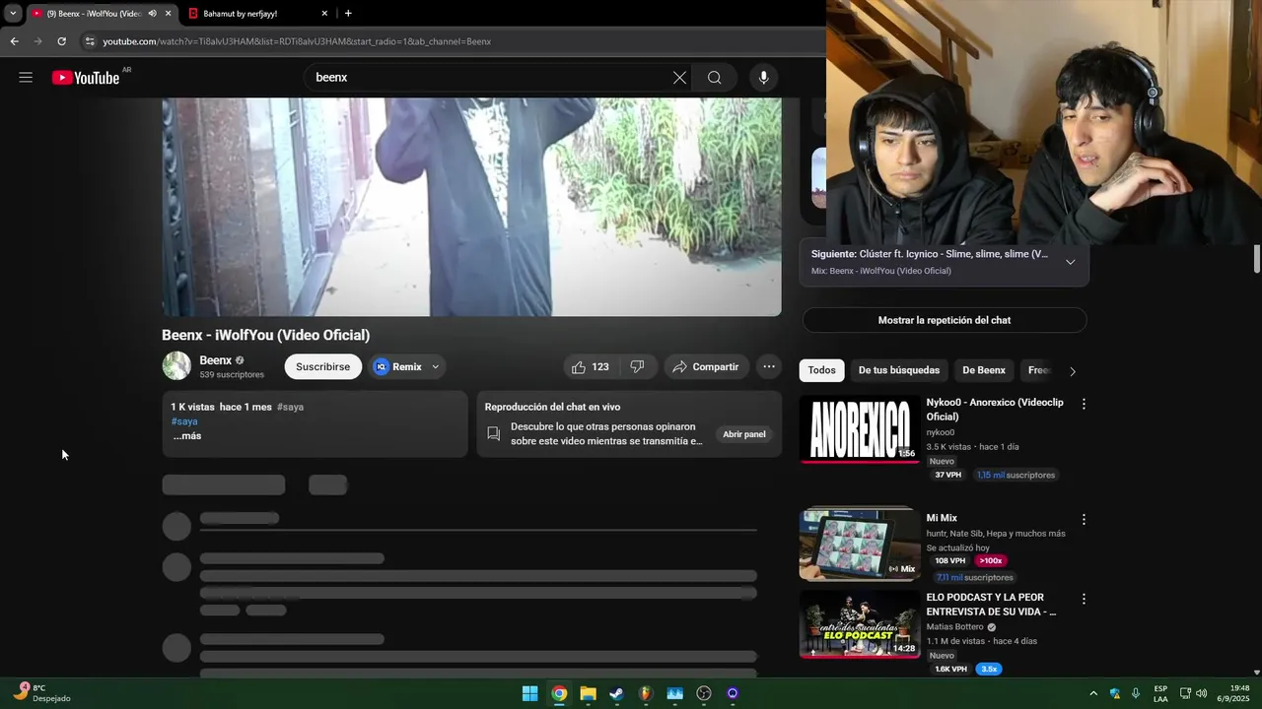Open a new browser tab with plus
Image resolution: width=1262 pixels, height=709 pixels.
coord(348,14)
